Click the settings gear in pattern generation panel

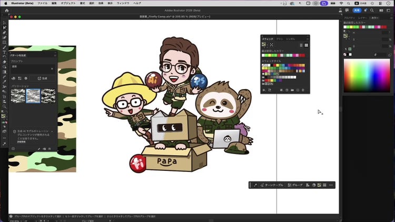click(x=26, y=78)
